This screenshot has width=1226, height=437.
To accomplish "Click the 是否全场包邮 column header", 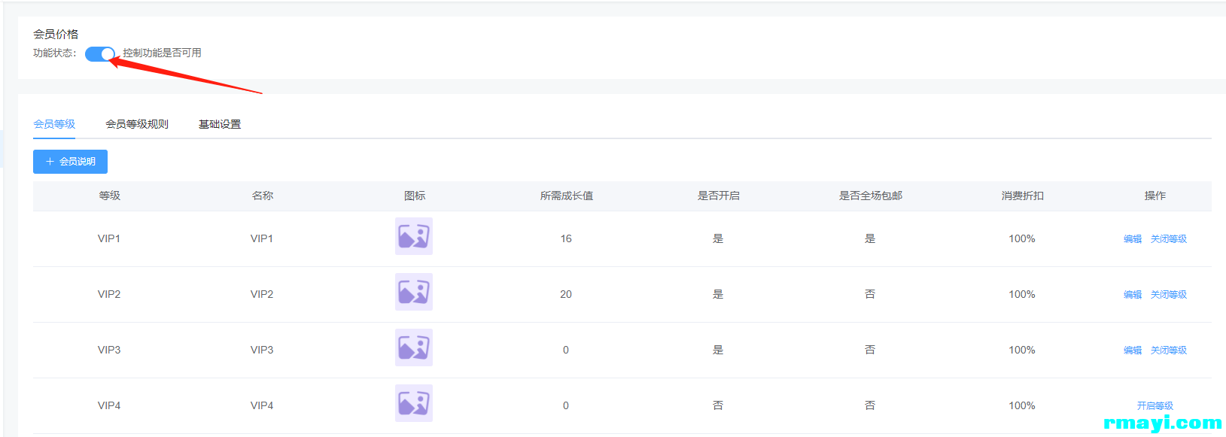I will pyautogui.click(x=871, y=196).
